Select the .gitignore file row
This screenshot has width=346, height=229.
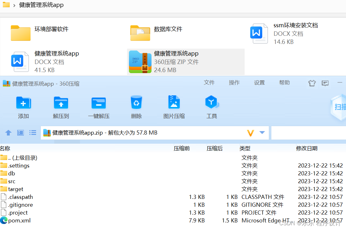pos(173,205)
